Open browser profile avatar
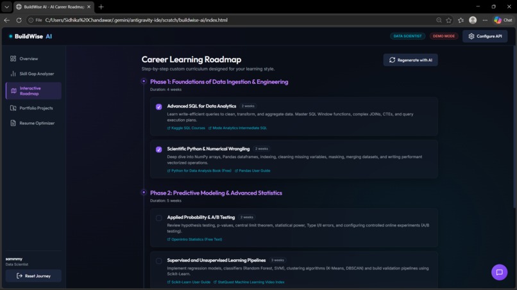 point(473,20)
